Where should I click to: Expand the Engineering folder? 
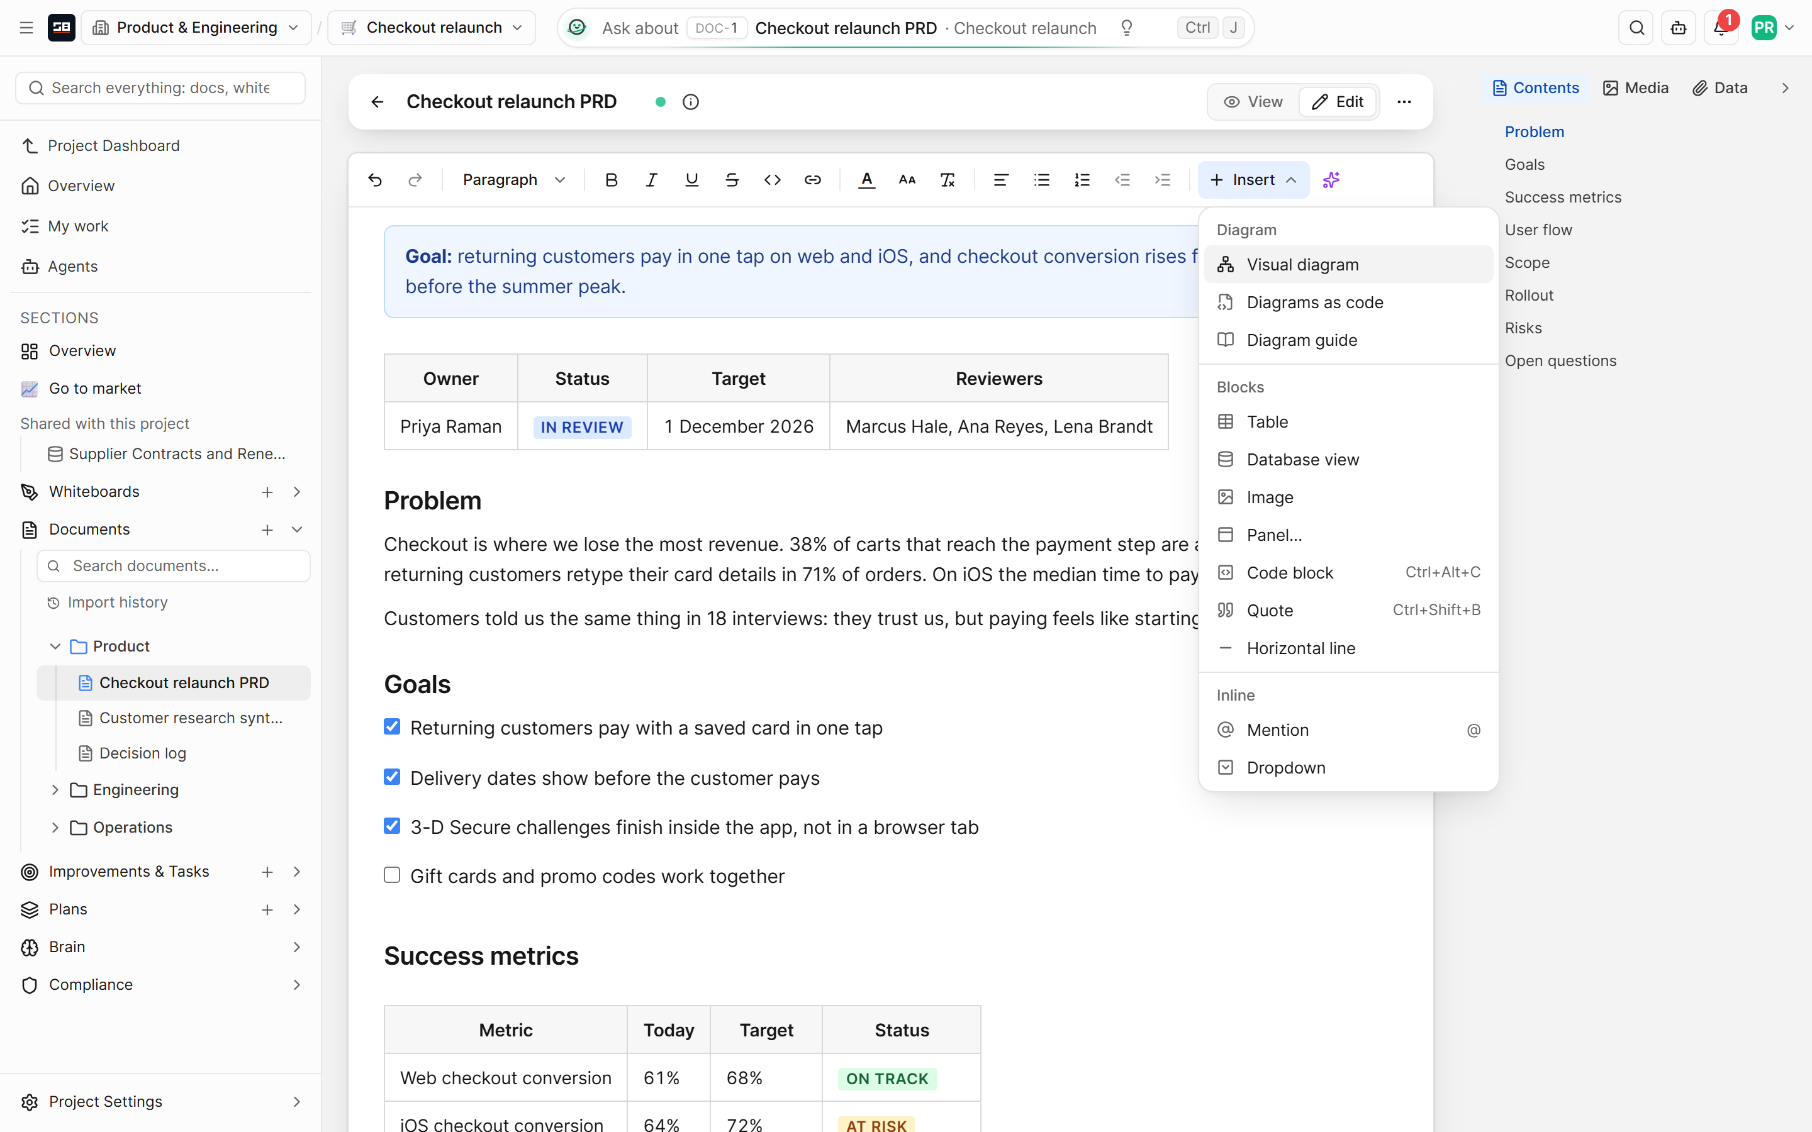[x=55, y=790]
